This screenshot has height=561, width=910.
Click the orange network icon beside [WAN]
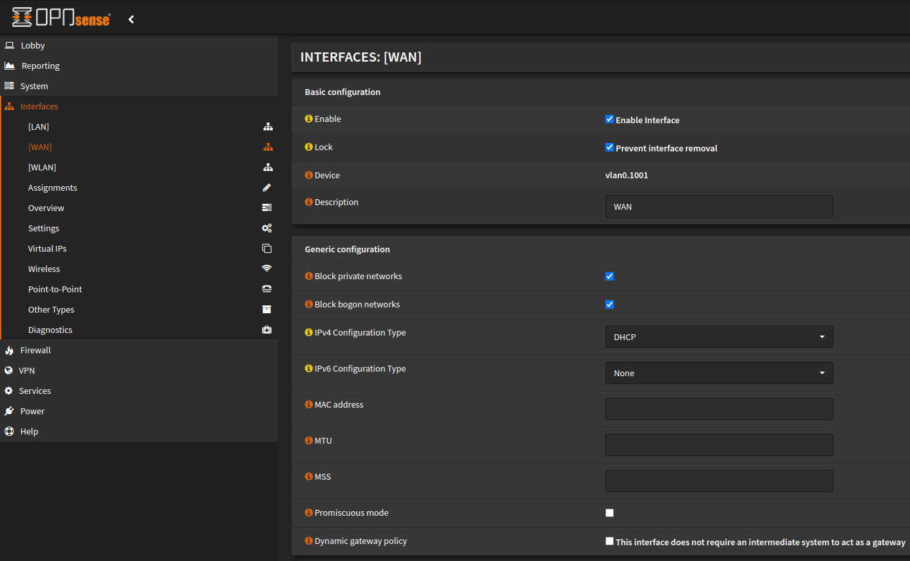pos(268,147)
